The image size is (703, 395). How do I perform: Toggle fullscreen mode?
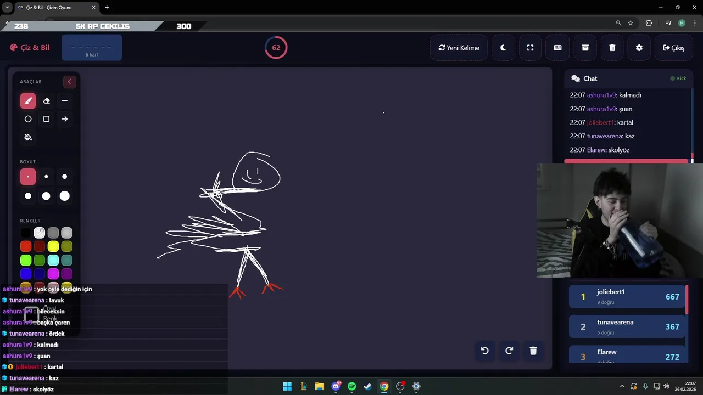(530, 48)
